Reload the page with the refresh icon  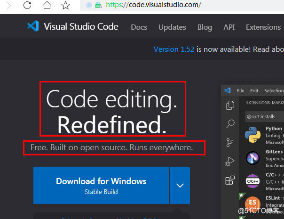[x=27, y=6]
